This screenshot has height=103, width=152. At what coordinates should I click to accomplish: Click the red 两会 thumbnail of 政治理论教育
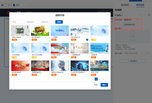(x=20, y=66)
